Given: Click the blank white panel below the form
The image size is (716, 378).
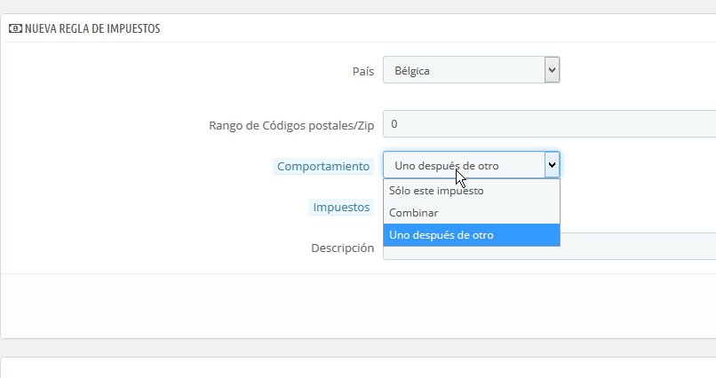Looking at the screenshot, I should (355, 368).
